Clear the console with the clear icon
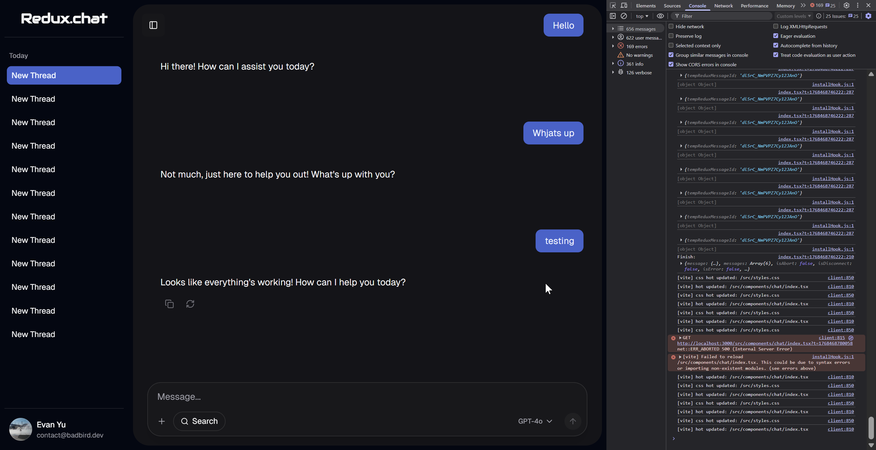This screenshot has width=876, height=450. tap(624, 16)
